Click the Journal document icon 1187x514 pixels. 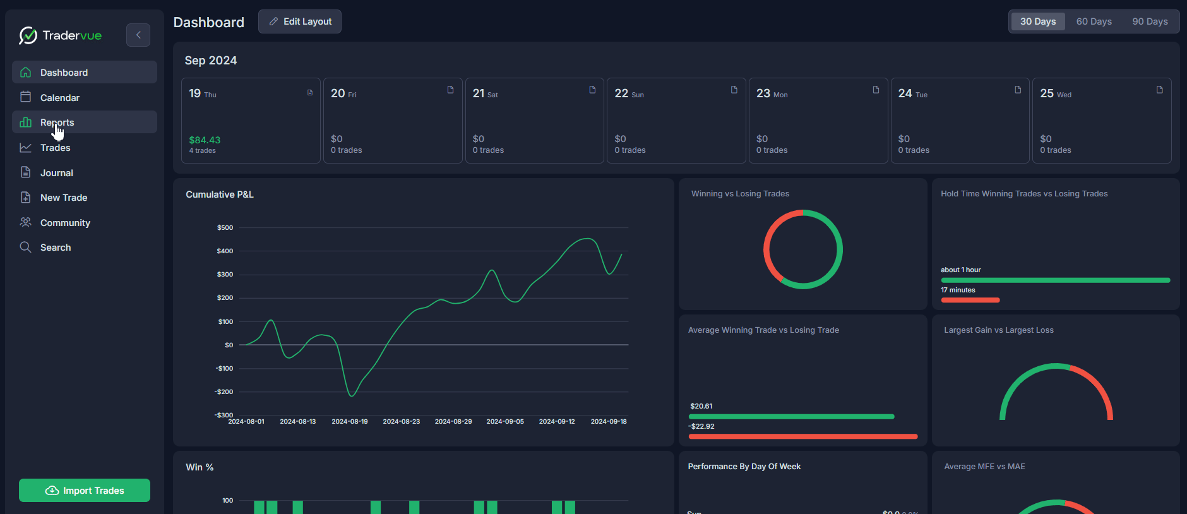pos(26,172)
